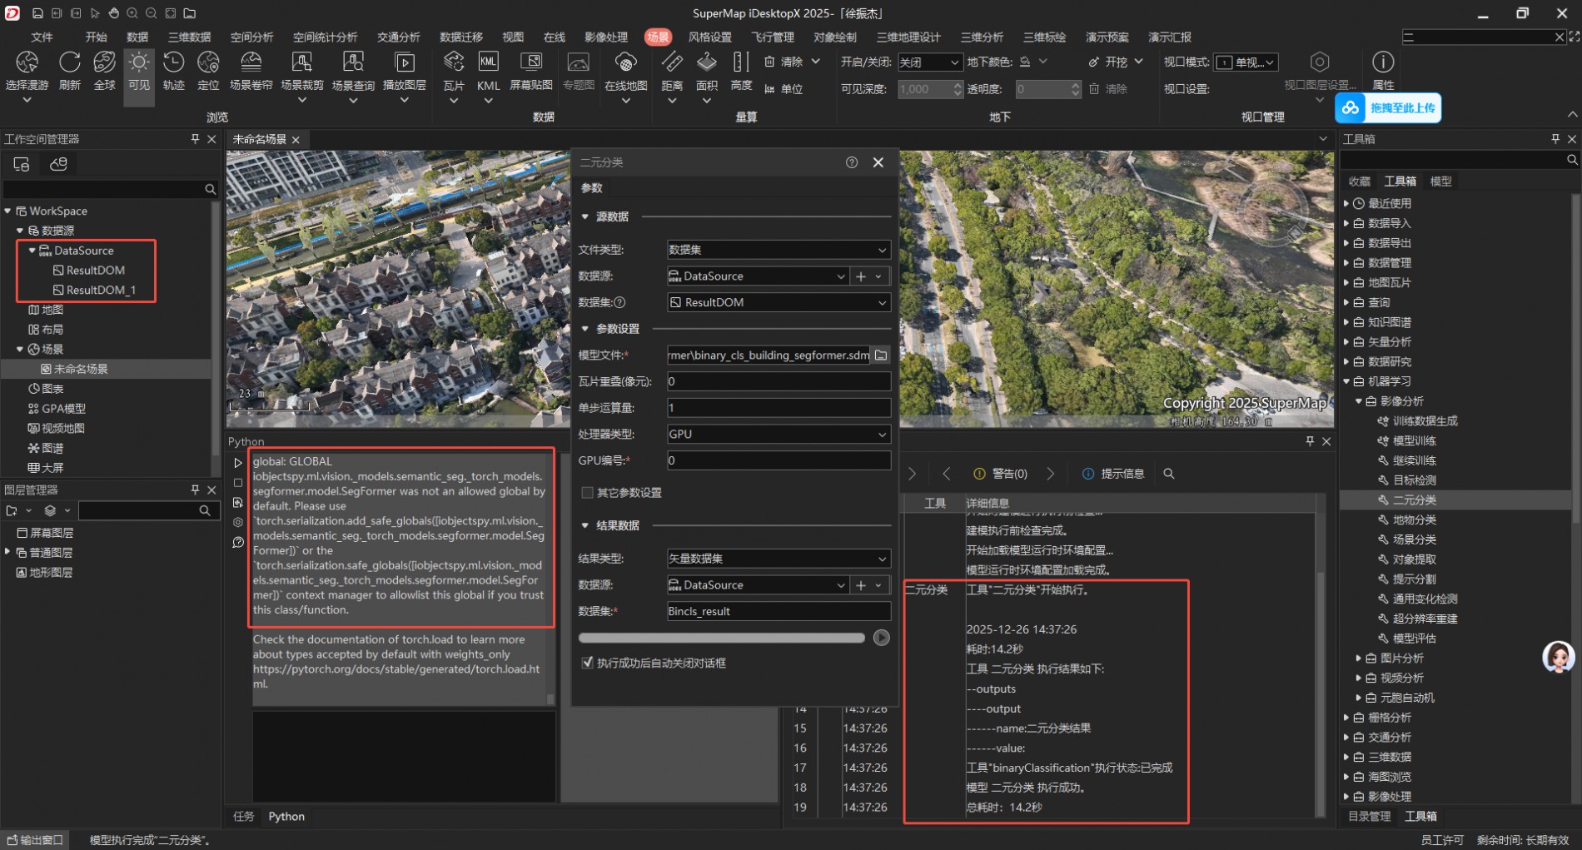Open the 处理器类型 GPU dropdown

pos(778,435)
